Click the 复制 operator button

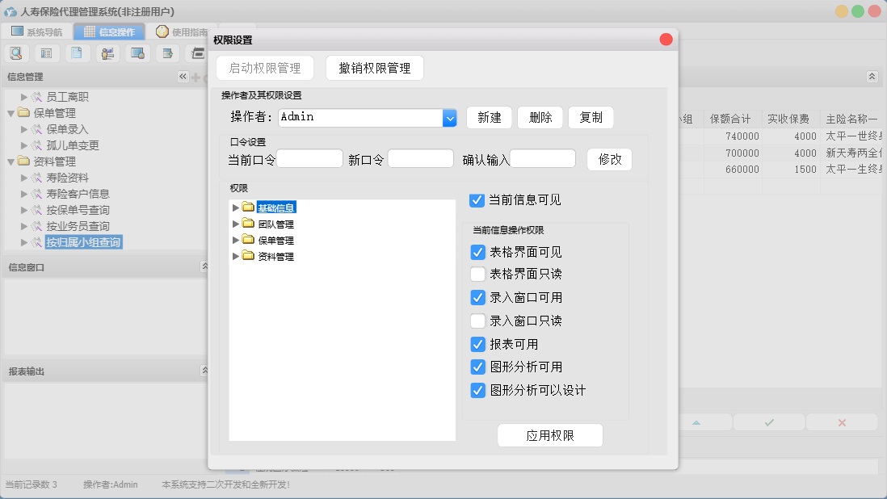[591, 118]
